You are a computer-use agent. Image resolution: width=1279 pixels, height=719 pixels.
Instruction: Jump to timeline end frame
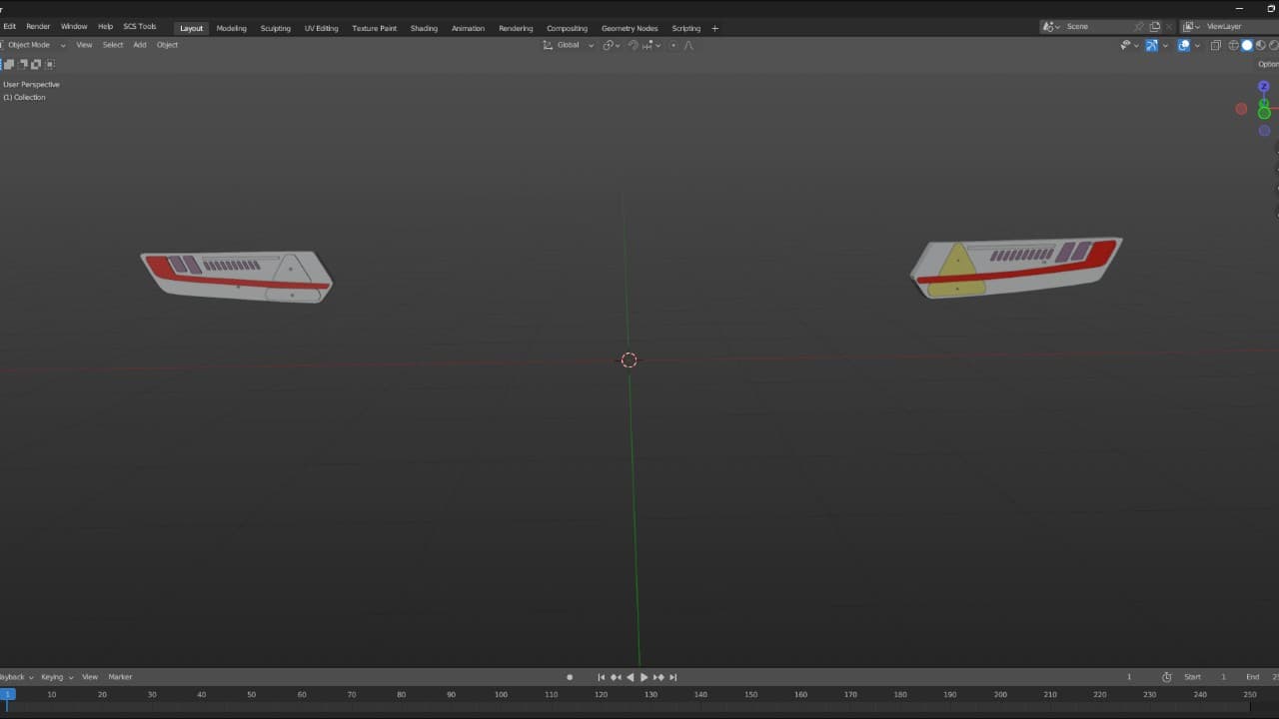coord(672,677)
